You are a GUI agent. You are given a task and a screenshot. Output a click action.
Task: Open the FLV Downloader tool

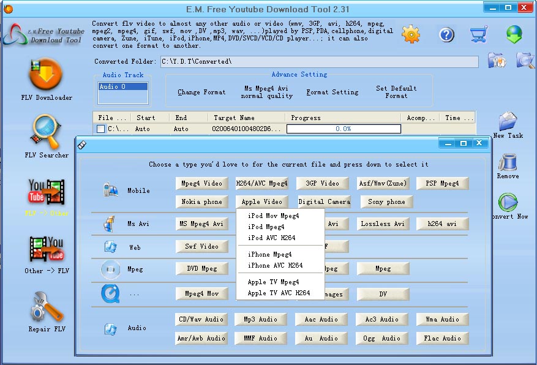[x=45, y=74]
